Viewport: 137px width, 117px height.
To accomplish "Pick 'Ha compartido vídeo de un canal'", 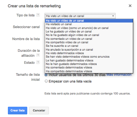I will pyautogui.click(x=89, y=42).
